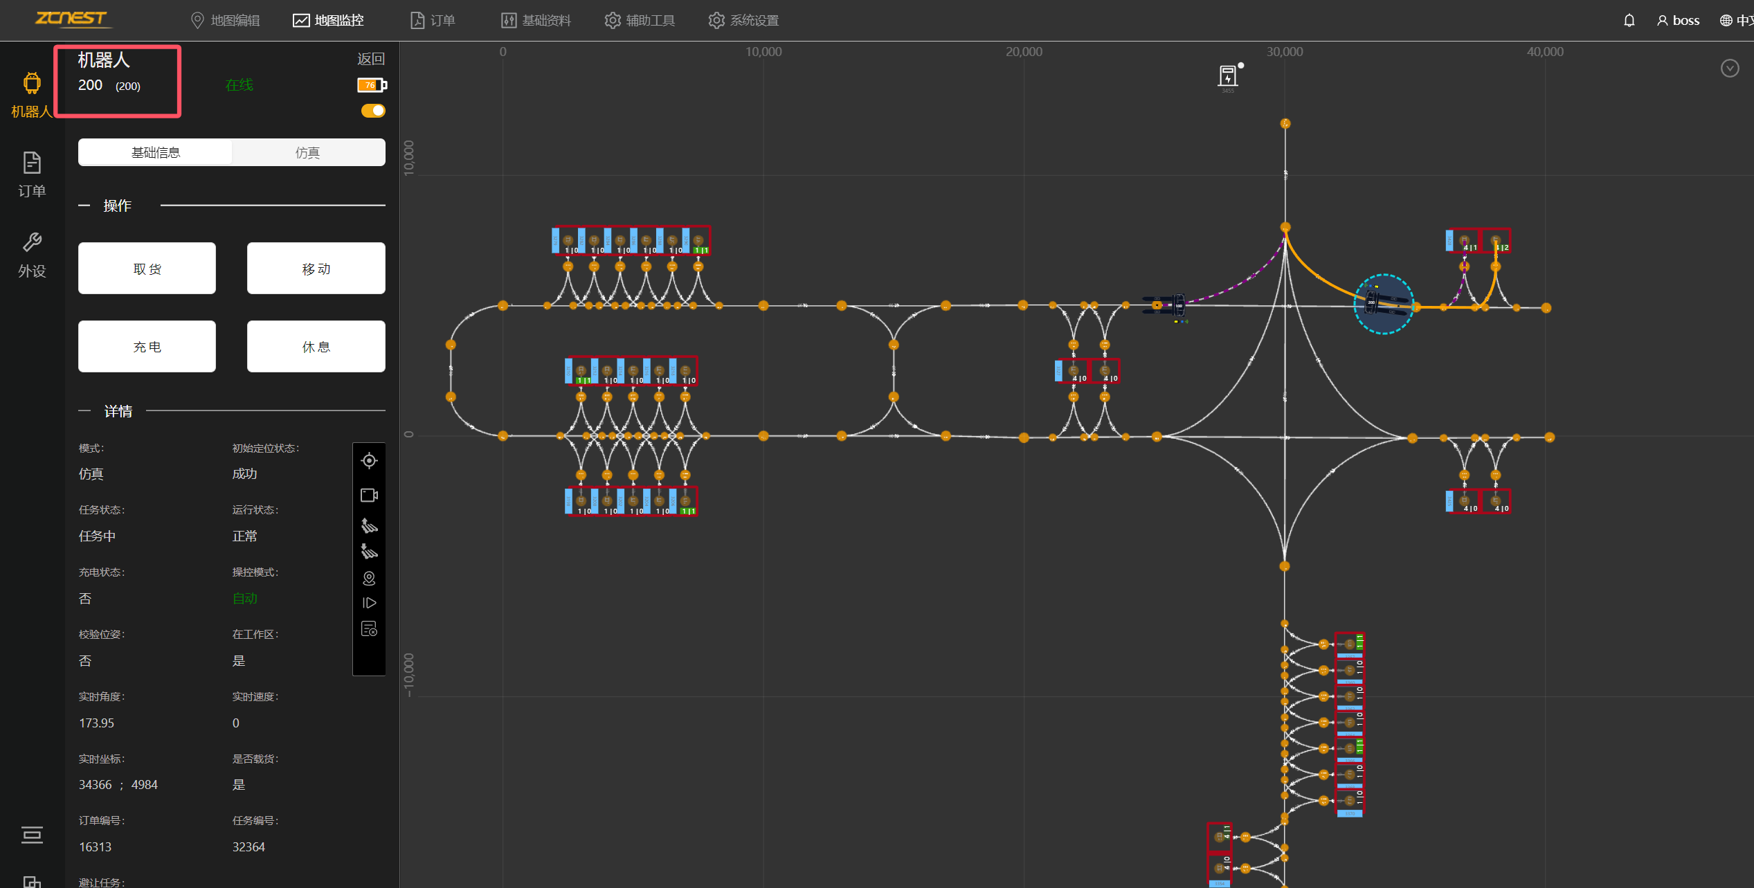This screenshot has width=1754, height=888.
Task: Open the boss user account menu
Action: click(x=1678, y=21)
